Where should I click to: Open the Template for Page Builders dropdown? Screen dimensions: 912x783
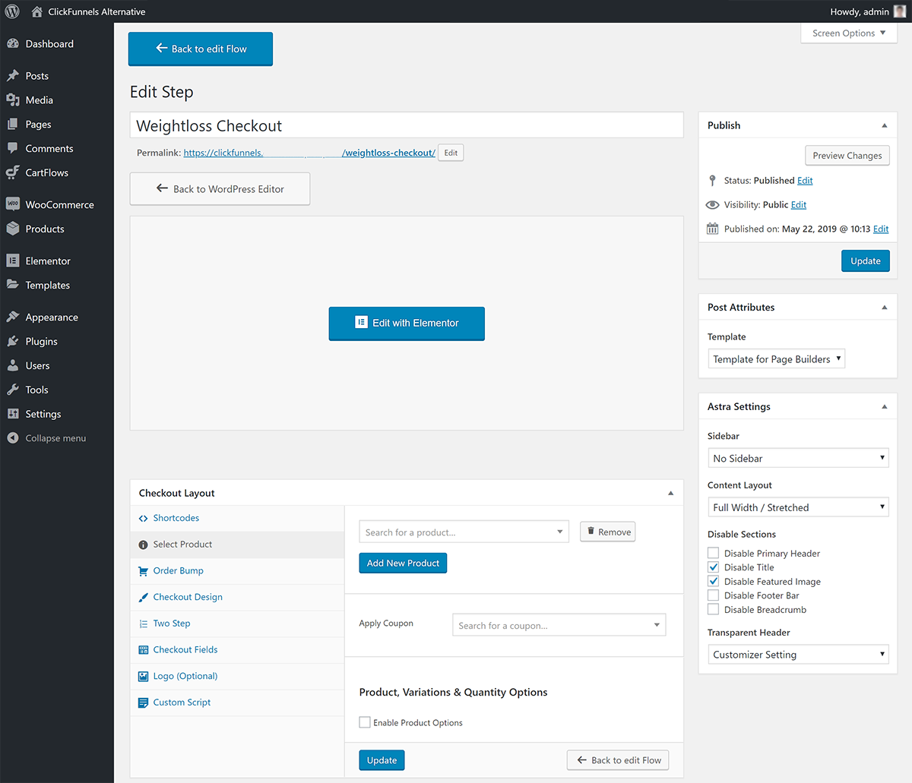pyautogui.click(x=776, y=359)
